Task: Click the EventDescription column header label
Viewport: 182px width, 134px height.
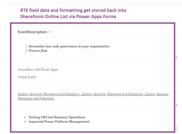Action: 32,32
